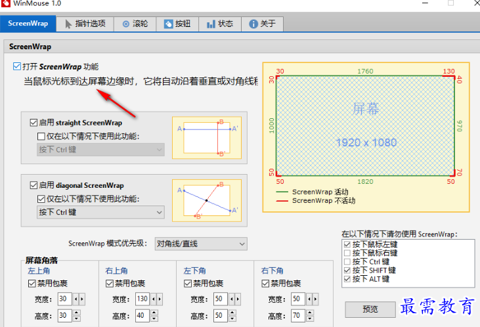Image resolution: width=480 pixels, height=327 pixels.
Task: Click the ScreenWrap section header
Action: click(30, 47)
